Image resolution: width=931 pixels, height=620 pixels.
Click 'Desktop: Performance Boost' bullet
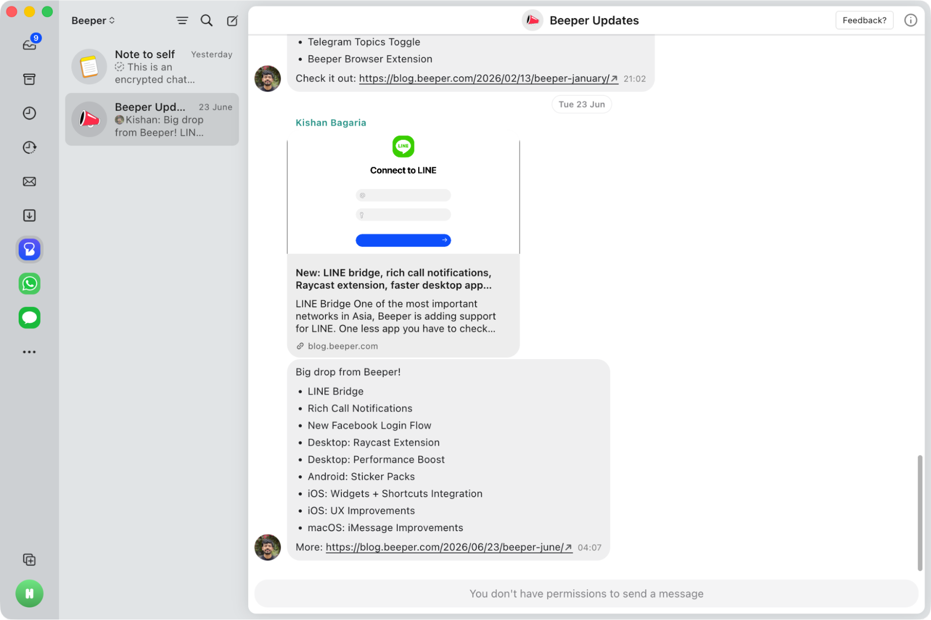pyautogui.click(x=376, y=460)
